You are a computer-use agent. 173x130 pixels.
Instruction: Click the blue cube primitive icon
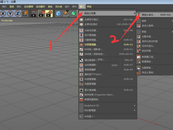pyautogui.click(x=59, y=13)
